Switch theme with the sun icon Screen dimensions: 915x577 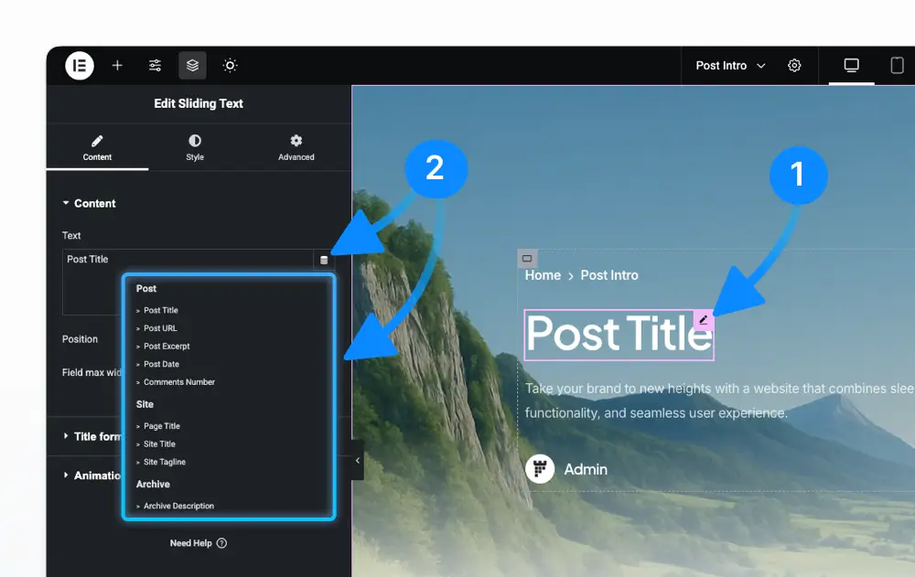(x=230, y=65)
